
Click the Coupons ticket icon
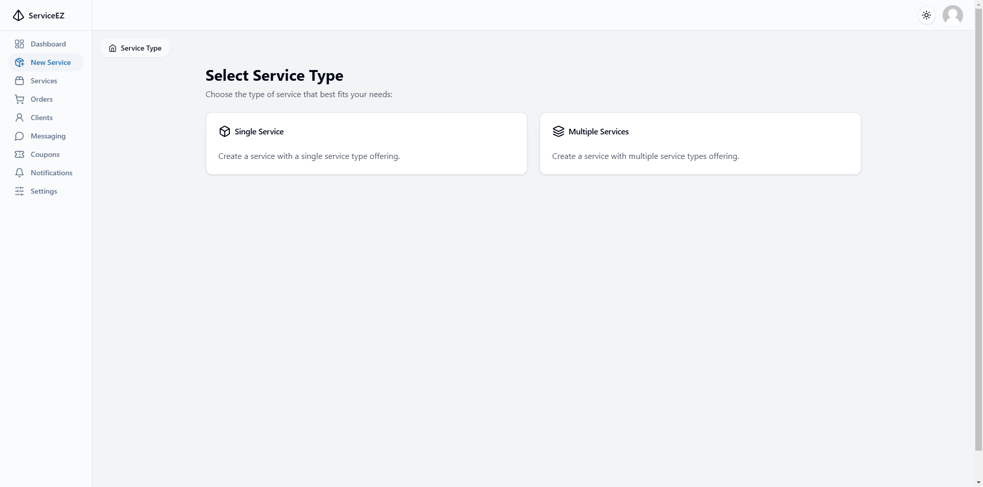[x=19, y=154]
